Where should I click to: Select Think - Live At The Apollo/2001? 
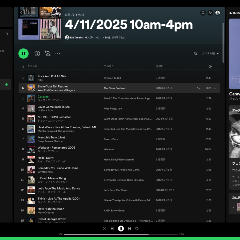59,199
